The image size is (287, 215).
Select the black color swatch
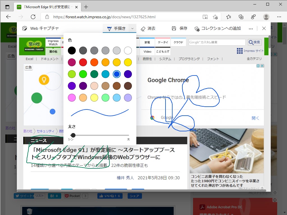pyautogui.click(x=72, y=51)
